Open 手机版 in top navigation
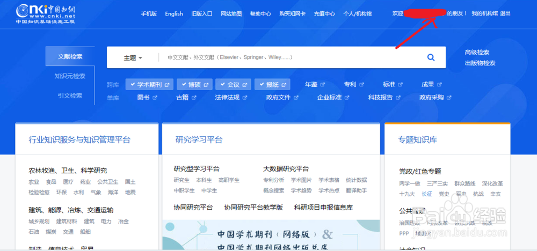Viewport: 537px width, 251px height. (x=149, y=14)
